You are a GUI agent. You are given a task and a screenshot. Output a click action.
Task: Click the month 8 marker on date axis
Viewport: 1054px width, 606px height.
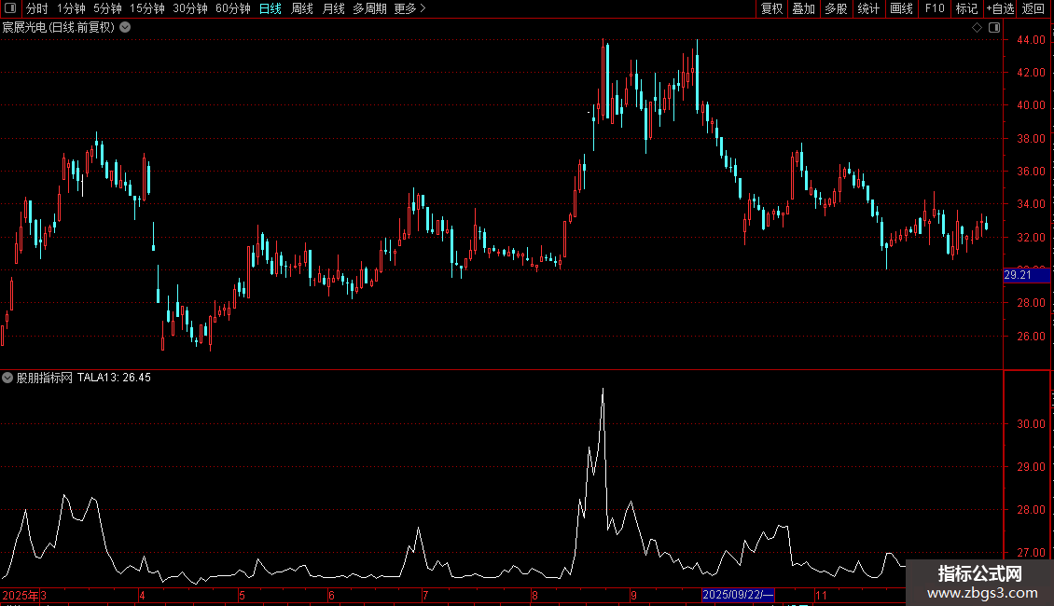coord(534,595)
